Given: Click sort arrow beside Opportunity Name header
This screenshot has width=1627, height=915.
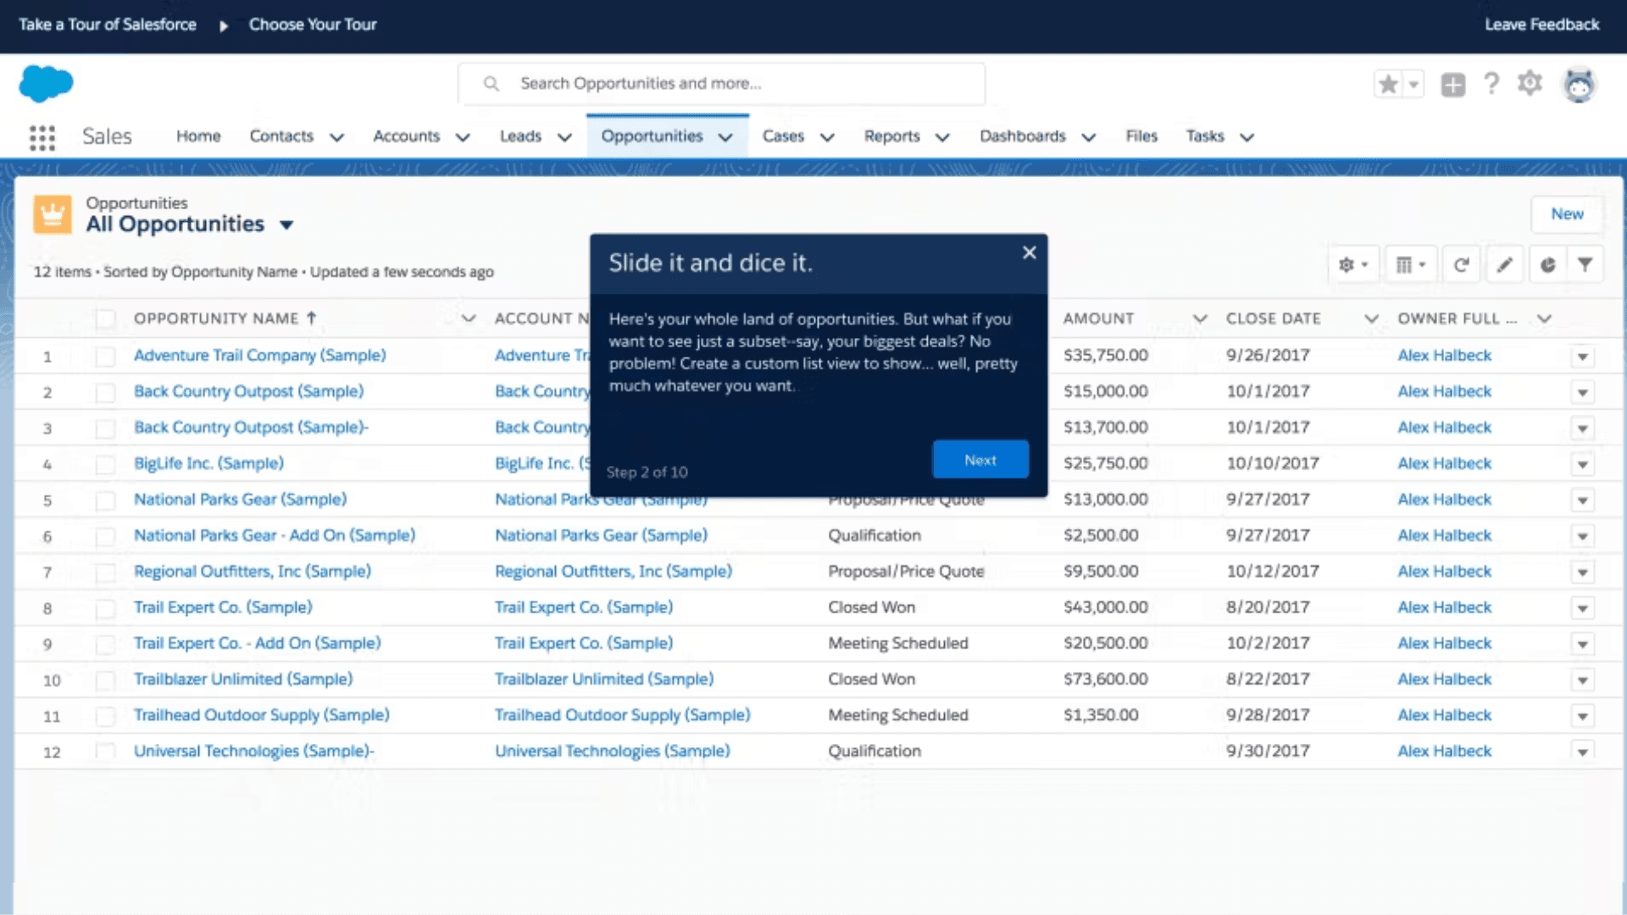Looking at the screenshot, I should [312, 319].
